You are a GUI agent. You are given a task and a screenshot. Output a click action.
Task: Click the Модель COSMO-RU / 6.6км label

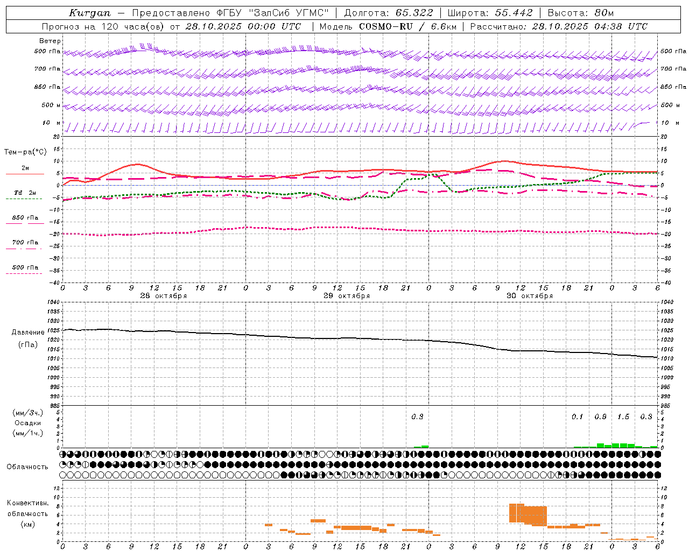(x=388, y=26)
